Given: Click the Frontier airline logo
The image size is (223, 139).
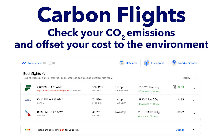Looking at the screenshot, I should tap(27, 88).
